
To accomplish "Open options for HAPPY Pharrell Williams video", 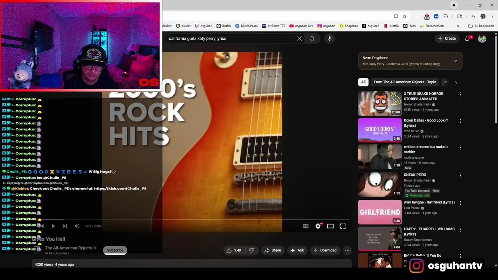I will click(x=460, y=229).
